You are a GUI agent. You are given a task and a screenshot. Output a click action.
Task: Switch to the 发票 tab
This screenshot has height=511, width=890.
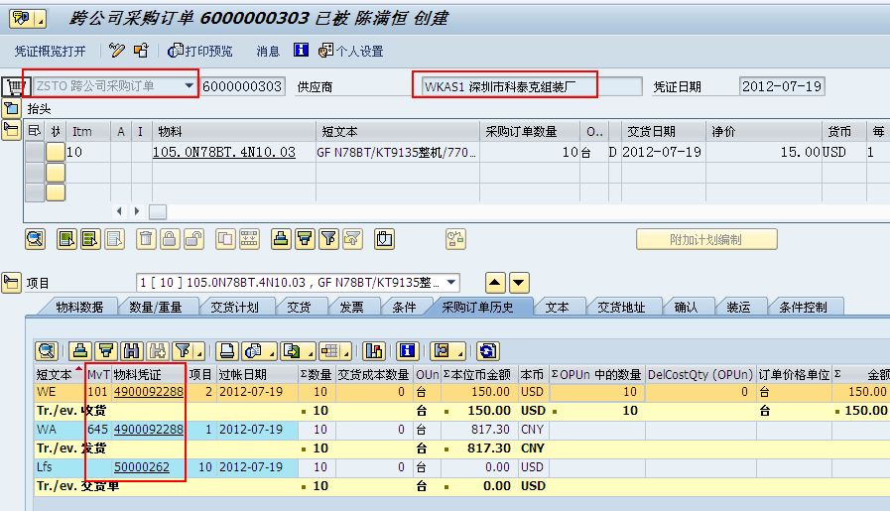[351, 307]
